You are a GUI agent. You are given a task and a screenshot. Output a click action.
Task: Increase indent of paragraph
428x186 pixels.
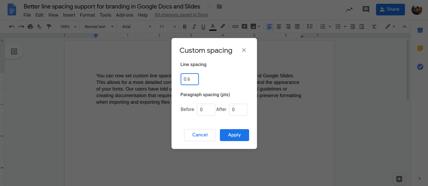pos(362,27)
